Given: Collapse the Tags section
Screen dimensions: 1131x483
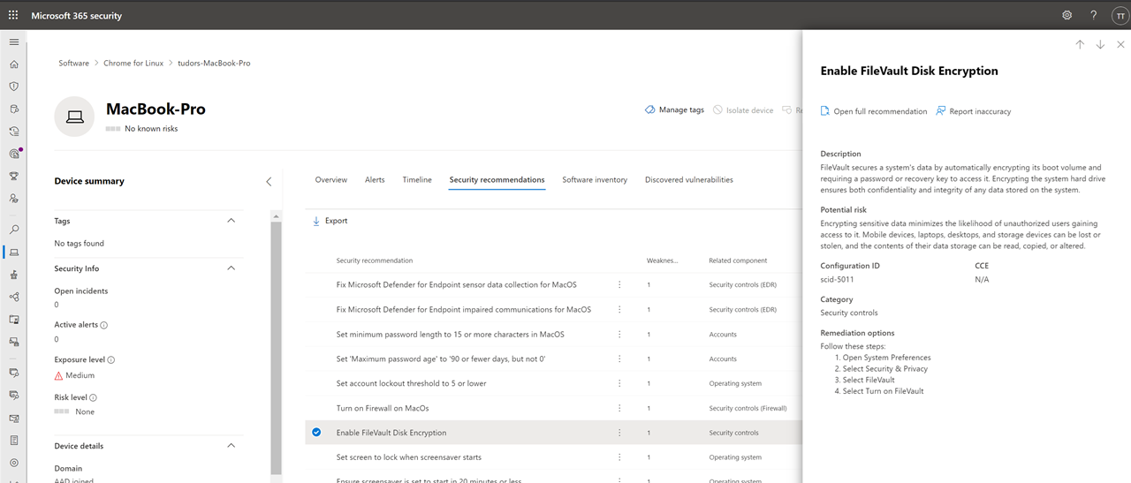Looking at the screenshot, I should 232,221.
